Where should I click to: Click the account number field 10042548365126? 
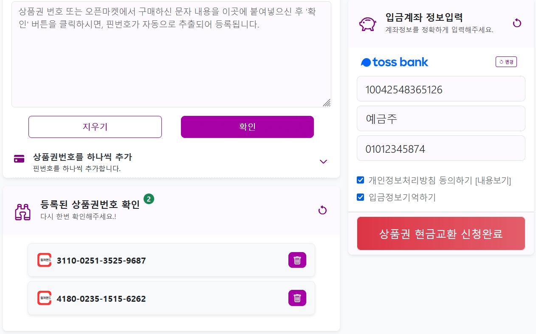click(441, 89)
